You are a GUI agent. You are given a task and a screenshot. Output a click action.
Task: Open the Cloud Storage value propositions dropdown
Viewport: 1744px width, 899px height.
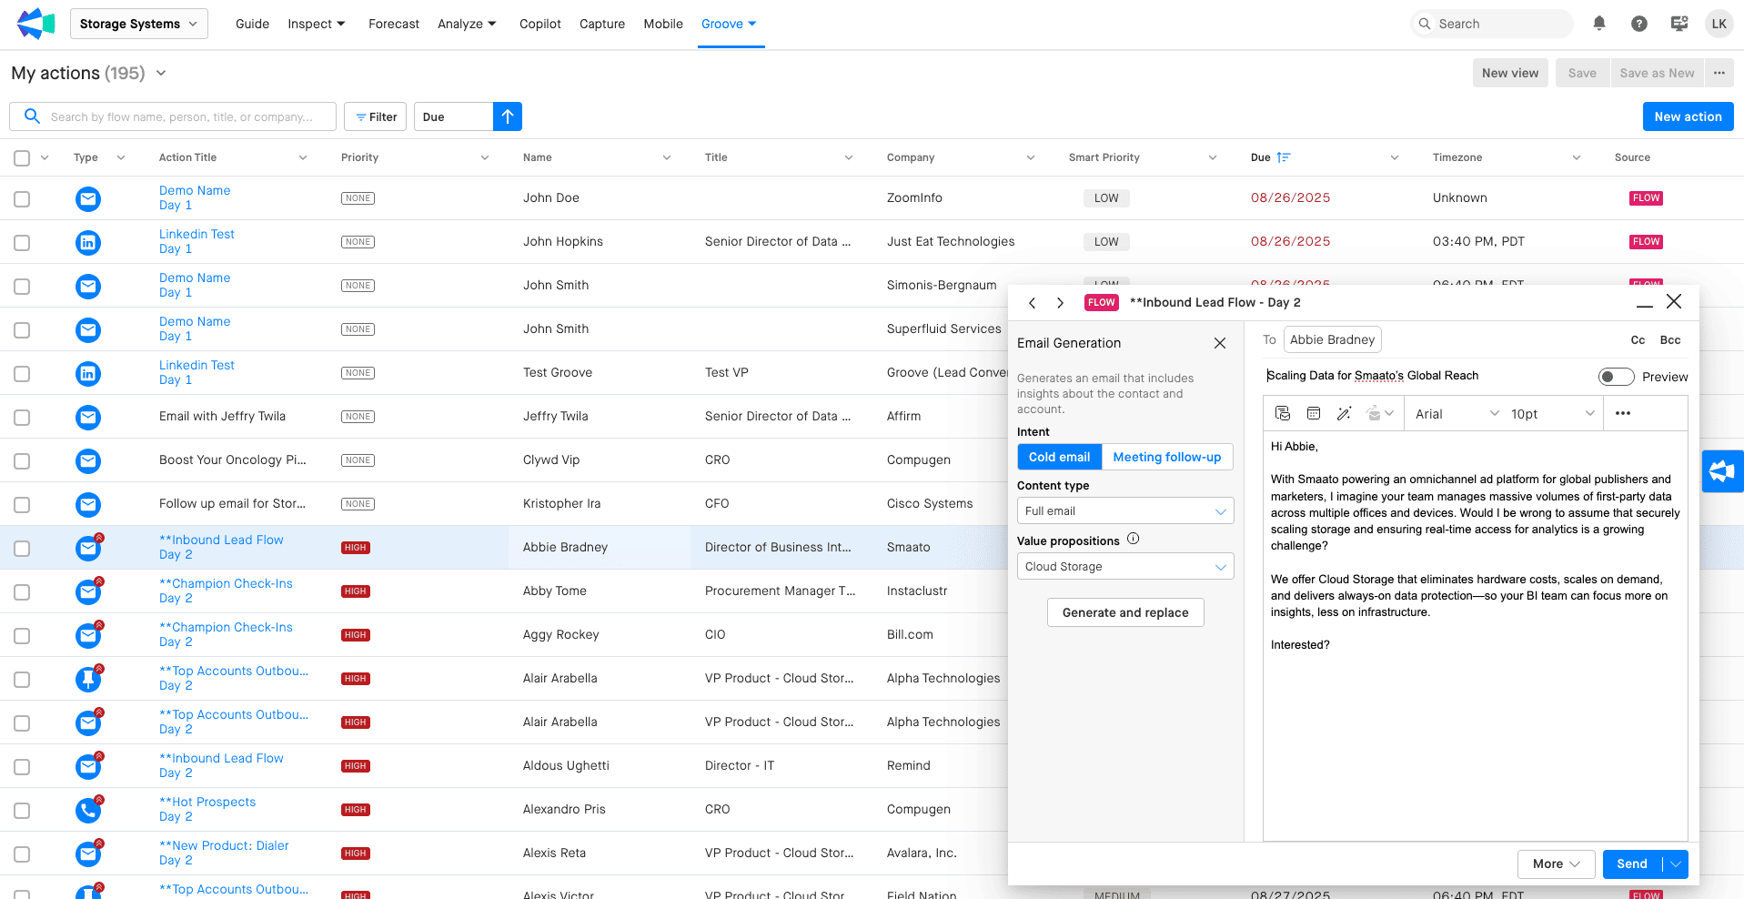pos(1124,566)
